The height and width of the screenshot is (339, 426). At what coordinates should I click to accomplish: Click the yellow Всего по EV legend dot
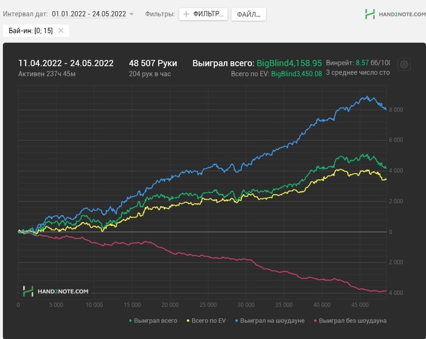(187, 321)
